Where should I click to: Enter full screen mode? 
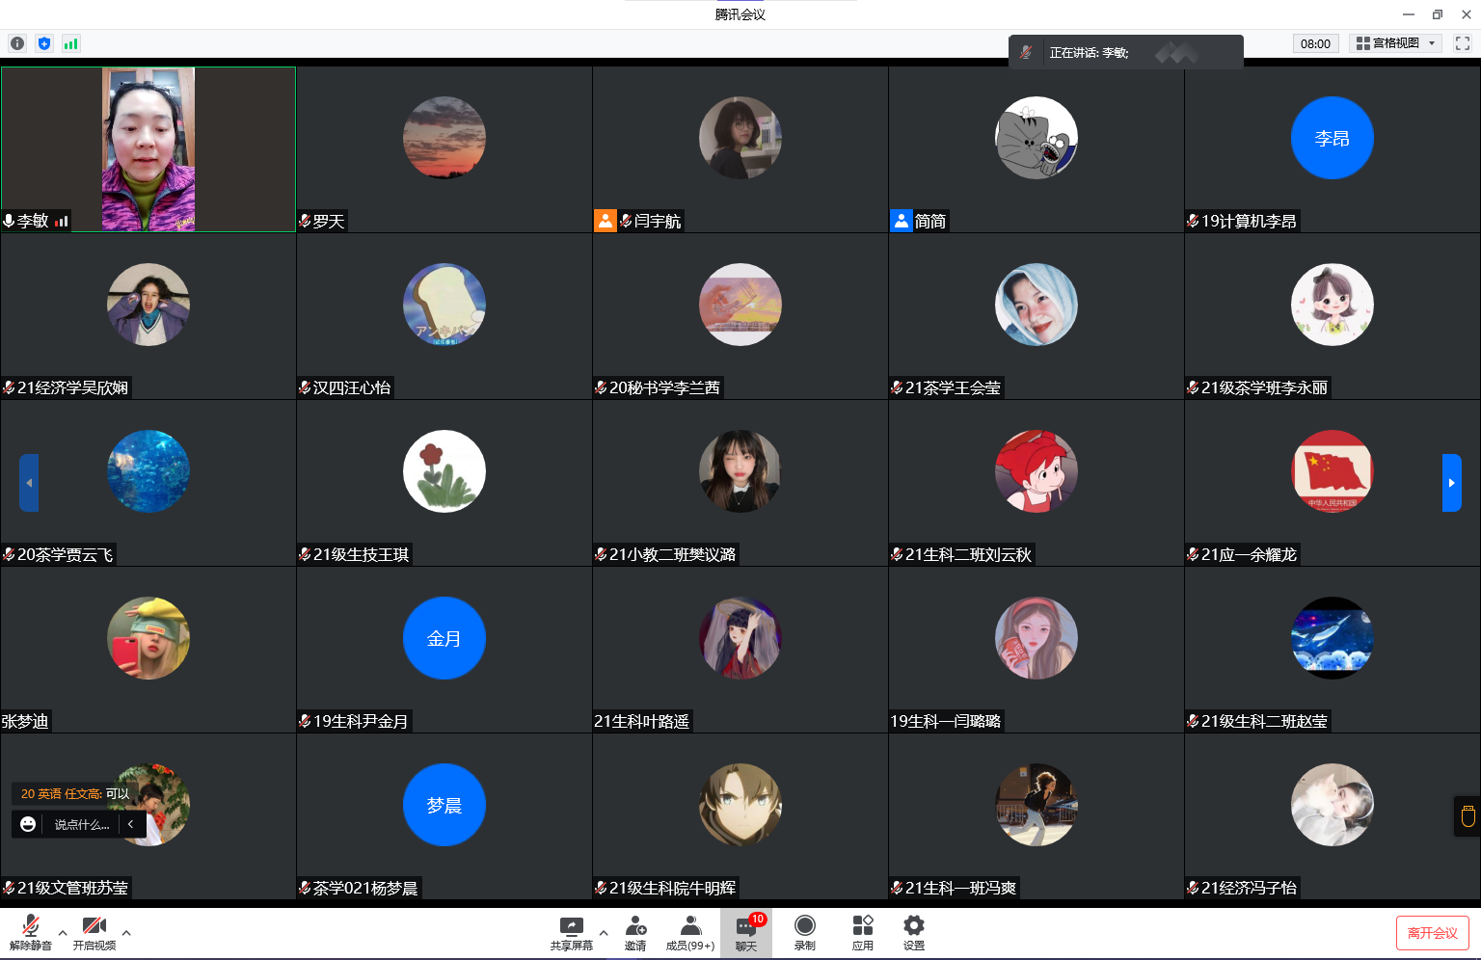click(x=1463, y=43)
